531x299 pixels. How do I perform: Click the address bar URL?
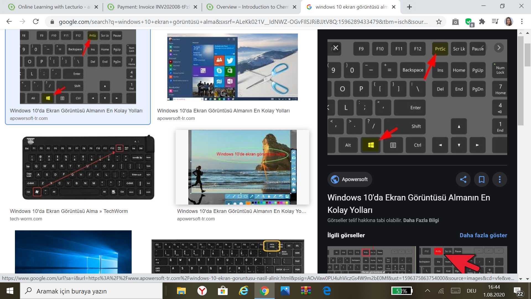[x=243, y=22]
